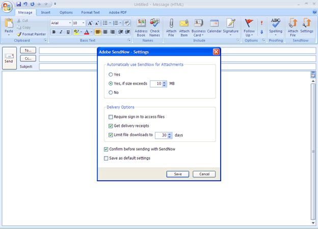Expand the numbering list dropdown arrow
Image resolution: width=318 pixels, height=229 pixels.
point(120,23)
